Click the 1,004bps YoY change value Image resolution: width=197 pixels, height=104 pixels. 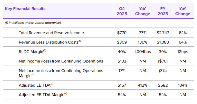143,52
